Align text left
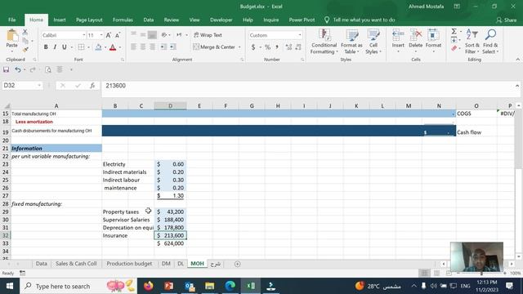The width and height of the screenshot is (523, 294). point(133,47)
